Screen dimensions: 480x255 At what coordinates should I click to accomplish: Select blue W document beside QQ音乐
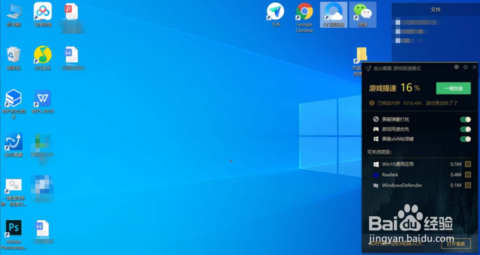71,55
